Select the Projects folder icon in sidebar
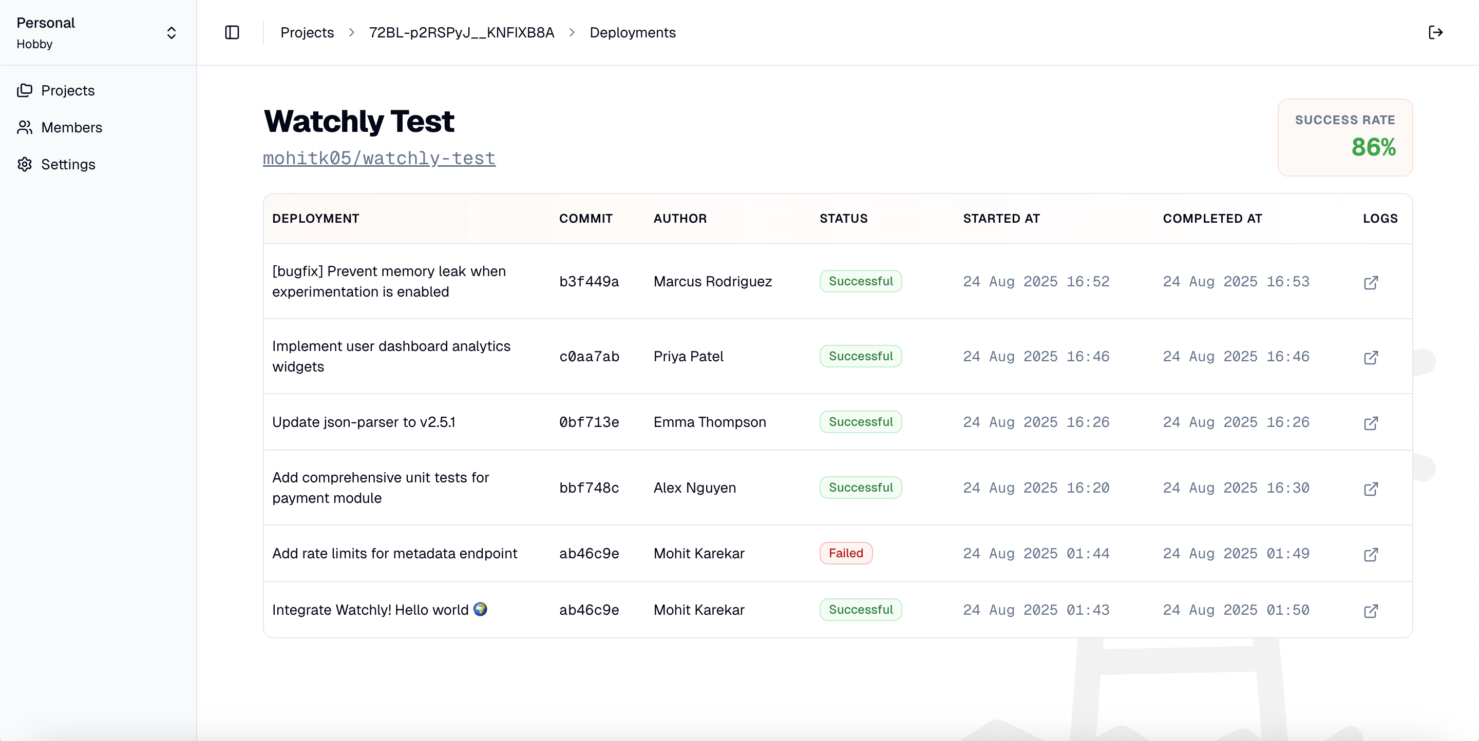 pos(25,90)
